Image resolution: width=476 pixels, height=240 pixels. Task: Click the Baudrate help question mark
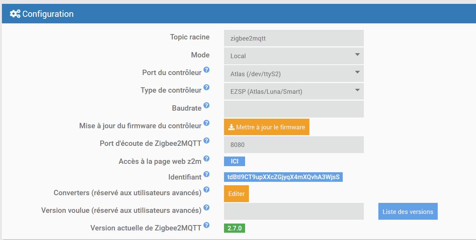(206, 105)
